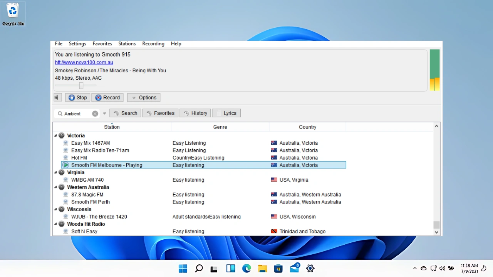Open the Recording menu
The image size is (493, 277).
click(x=153, y=43)
